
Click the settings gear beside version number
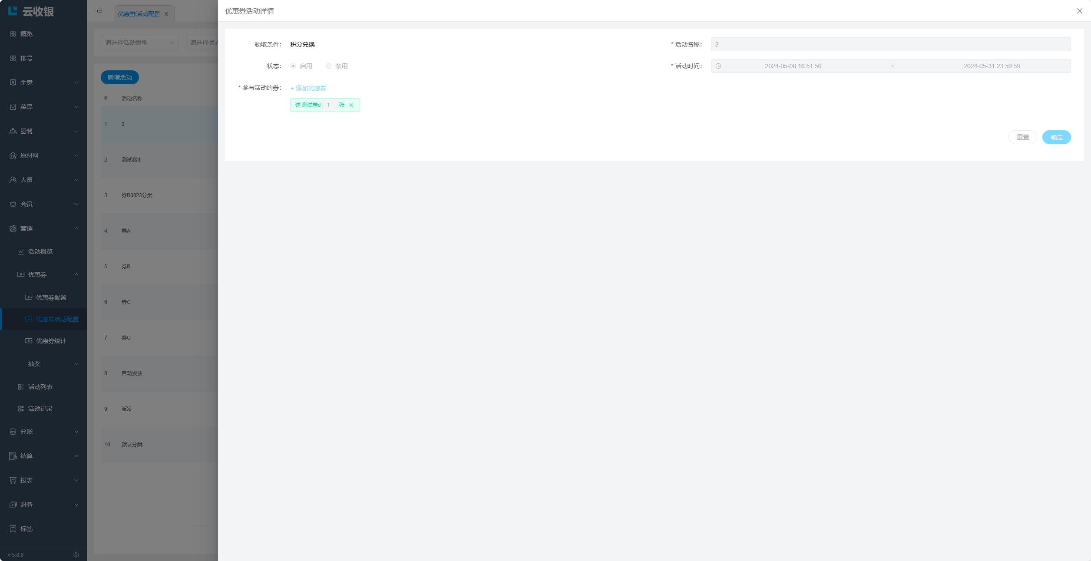[x=76, y=554]
